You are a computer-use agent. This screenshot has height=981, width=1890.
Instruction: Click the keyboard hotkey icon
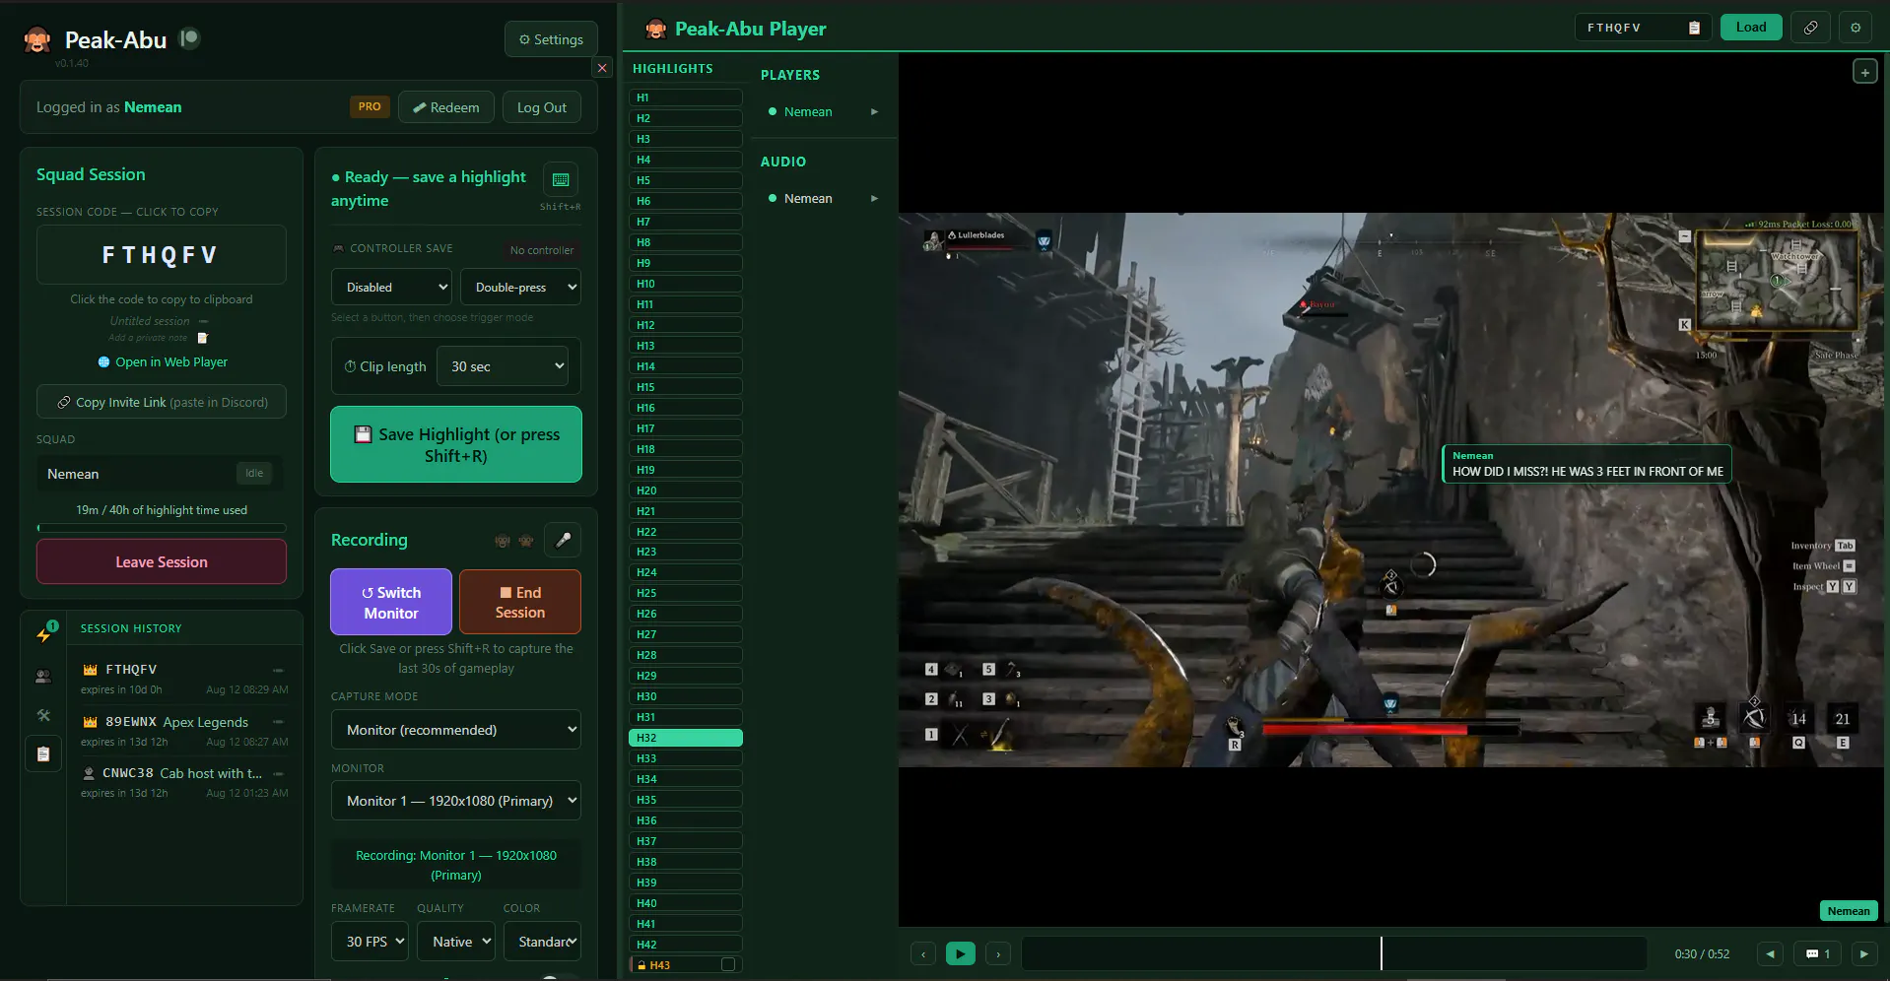point(561,179)
